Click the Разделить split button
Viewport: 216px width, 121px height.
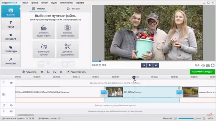point(29,72)
